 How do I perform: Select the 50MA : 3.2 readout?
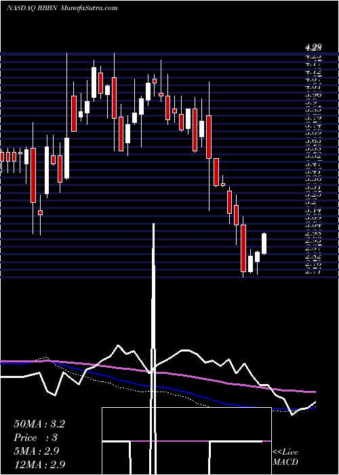(39, 424)
